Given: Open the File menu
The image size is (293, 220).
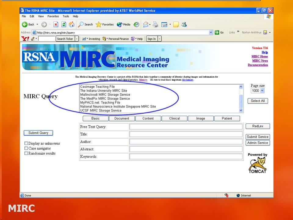Looking at the screenshot, I should [24, 16].
